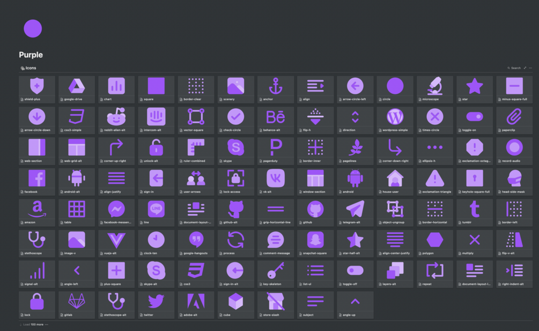Open the arrow-circle-left icon card
539x331 pixels.
(x=355, y=89)
